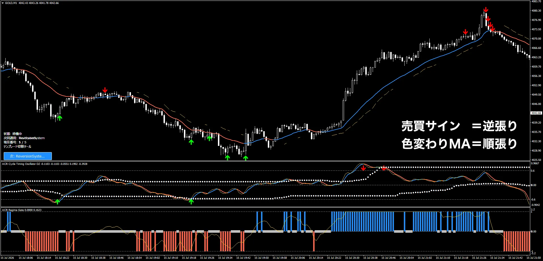Viewport: 543px width, 261px height.
Task: Click the 4080.30 level on price scale
Action: click(536, 11)
